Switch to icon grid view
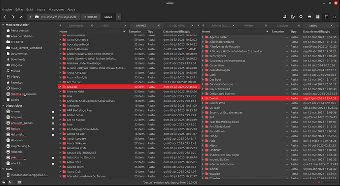 pos(318,17)
